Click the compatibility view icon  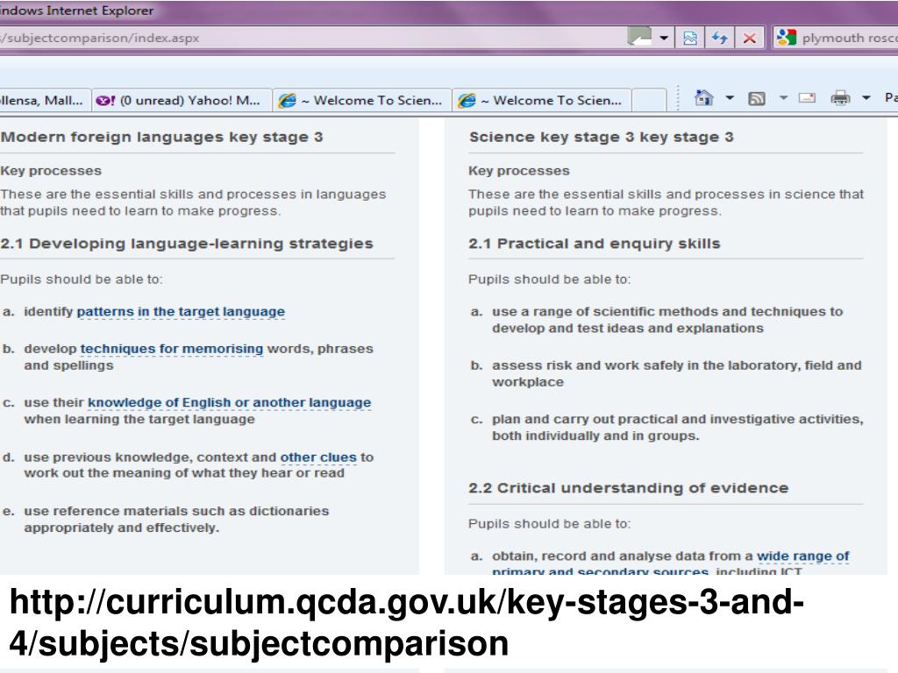690,39
